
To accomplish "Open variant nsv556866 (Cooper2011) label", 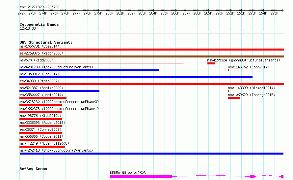I will click(x=41, y=136).
